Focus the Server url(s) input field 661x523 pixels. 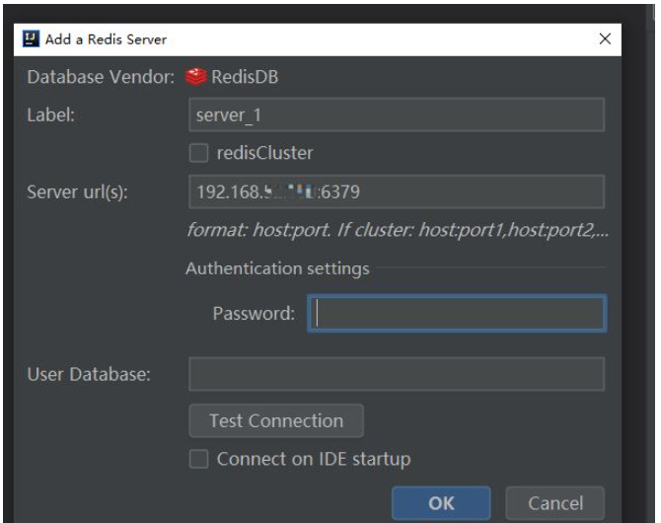coord(395,191)
